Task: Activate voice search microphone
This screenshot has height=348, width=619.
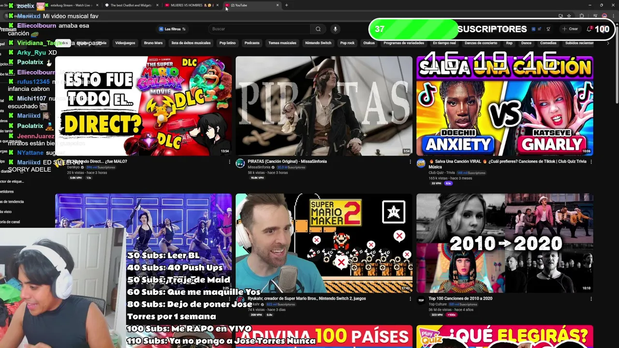Action: click(335, 29)
